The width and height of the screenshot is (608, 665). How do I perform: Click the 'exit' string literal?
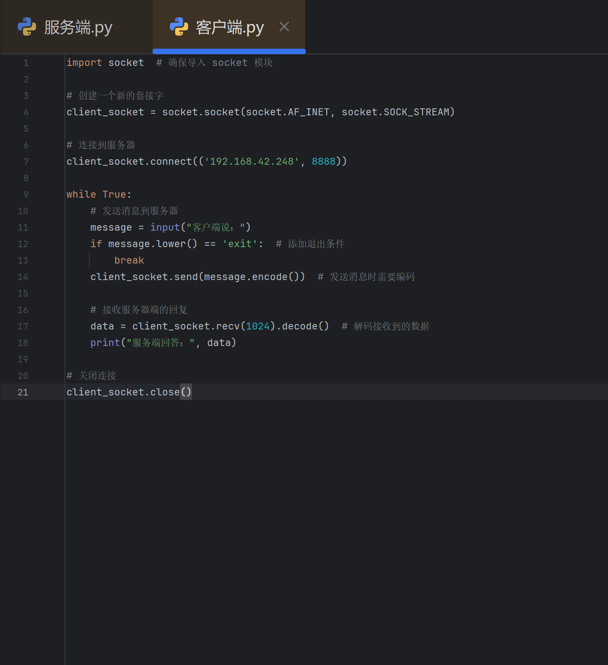pos(240,244)
